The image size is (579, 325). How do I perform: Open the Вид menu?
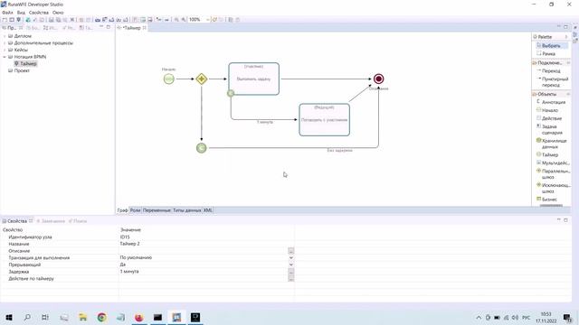[21, 13]
